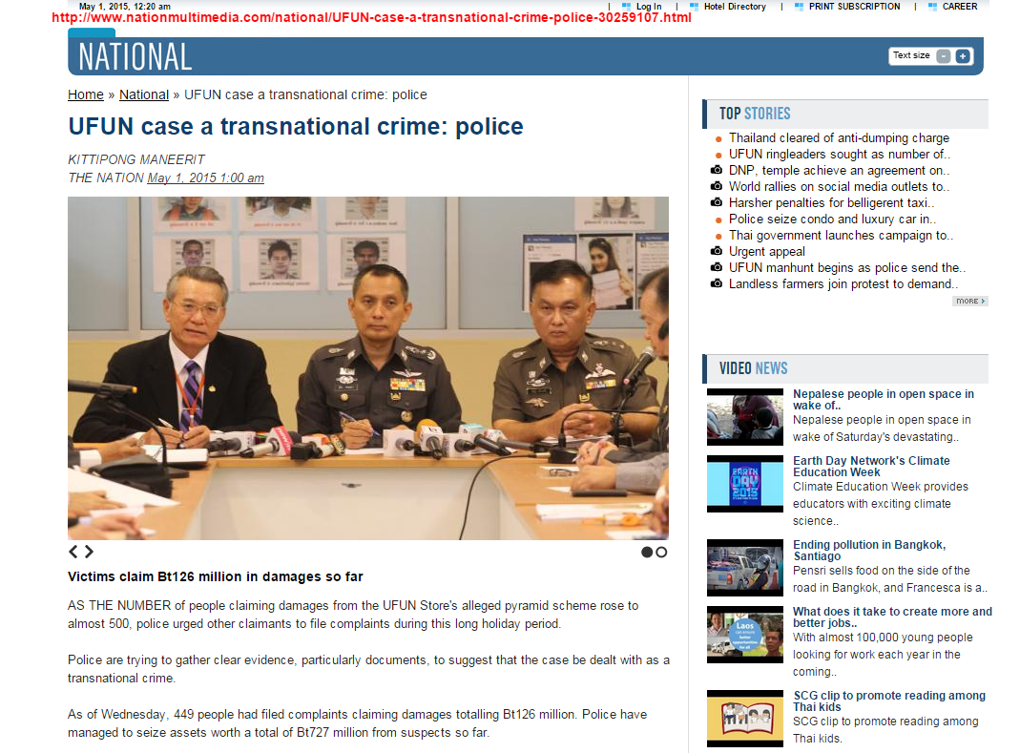
Task: Open World rallies on social media story
Action: pyautogui.click(x=839, y=187)
